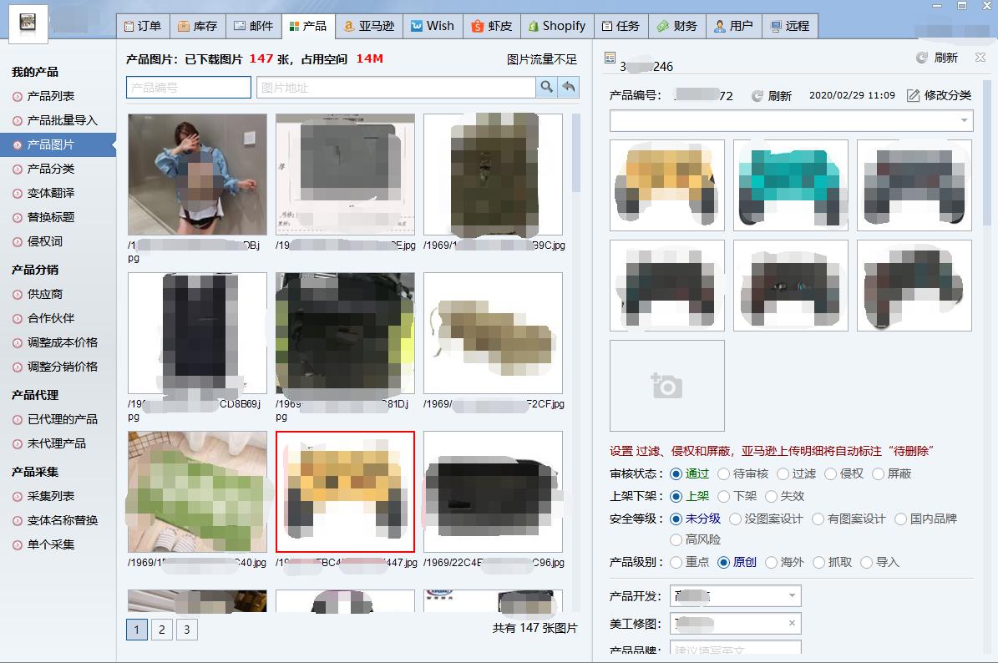Select 没图案设计 safety level
Viewport: 998px width, 663px height.
pos(735,519)
